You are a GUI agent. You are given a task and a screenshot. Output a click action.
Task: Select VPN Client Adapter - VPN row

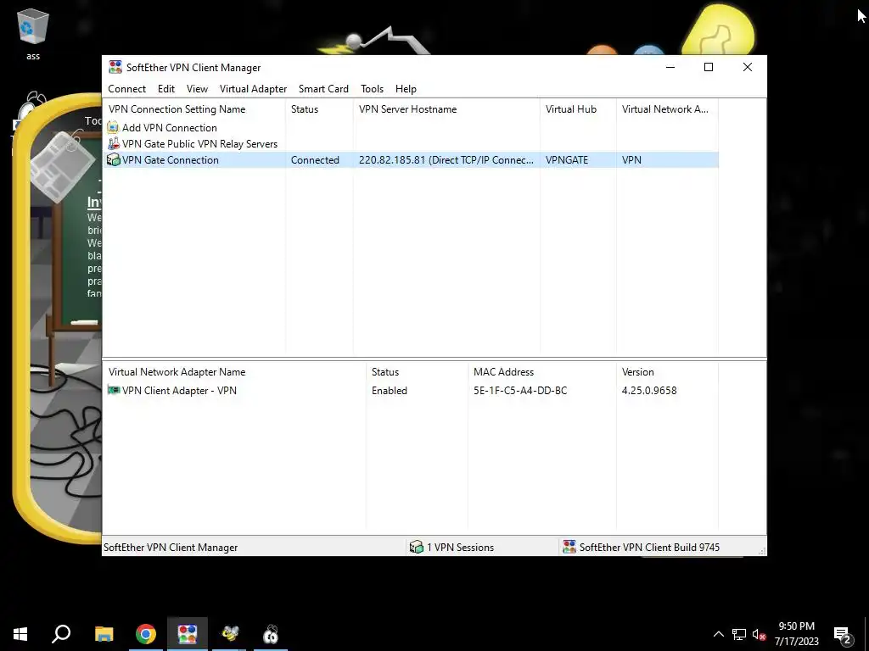pos(179,390)
